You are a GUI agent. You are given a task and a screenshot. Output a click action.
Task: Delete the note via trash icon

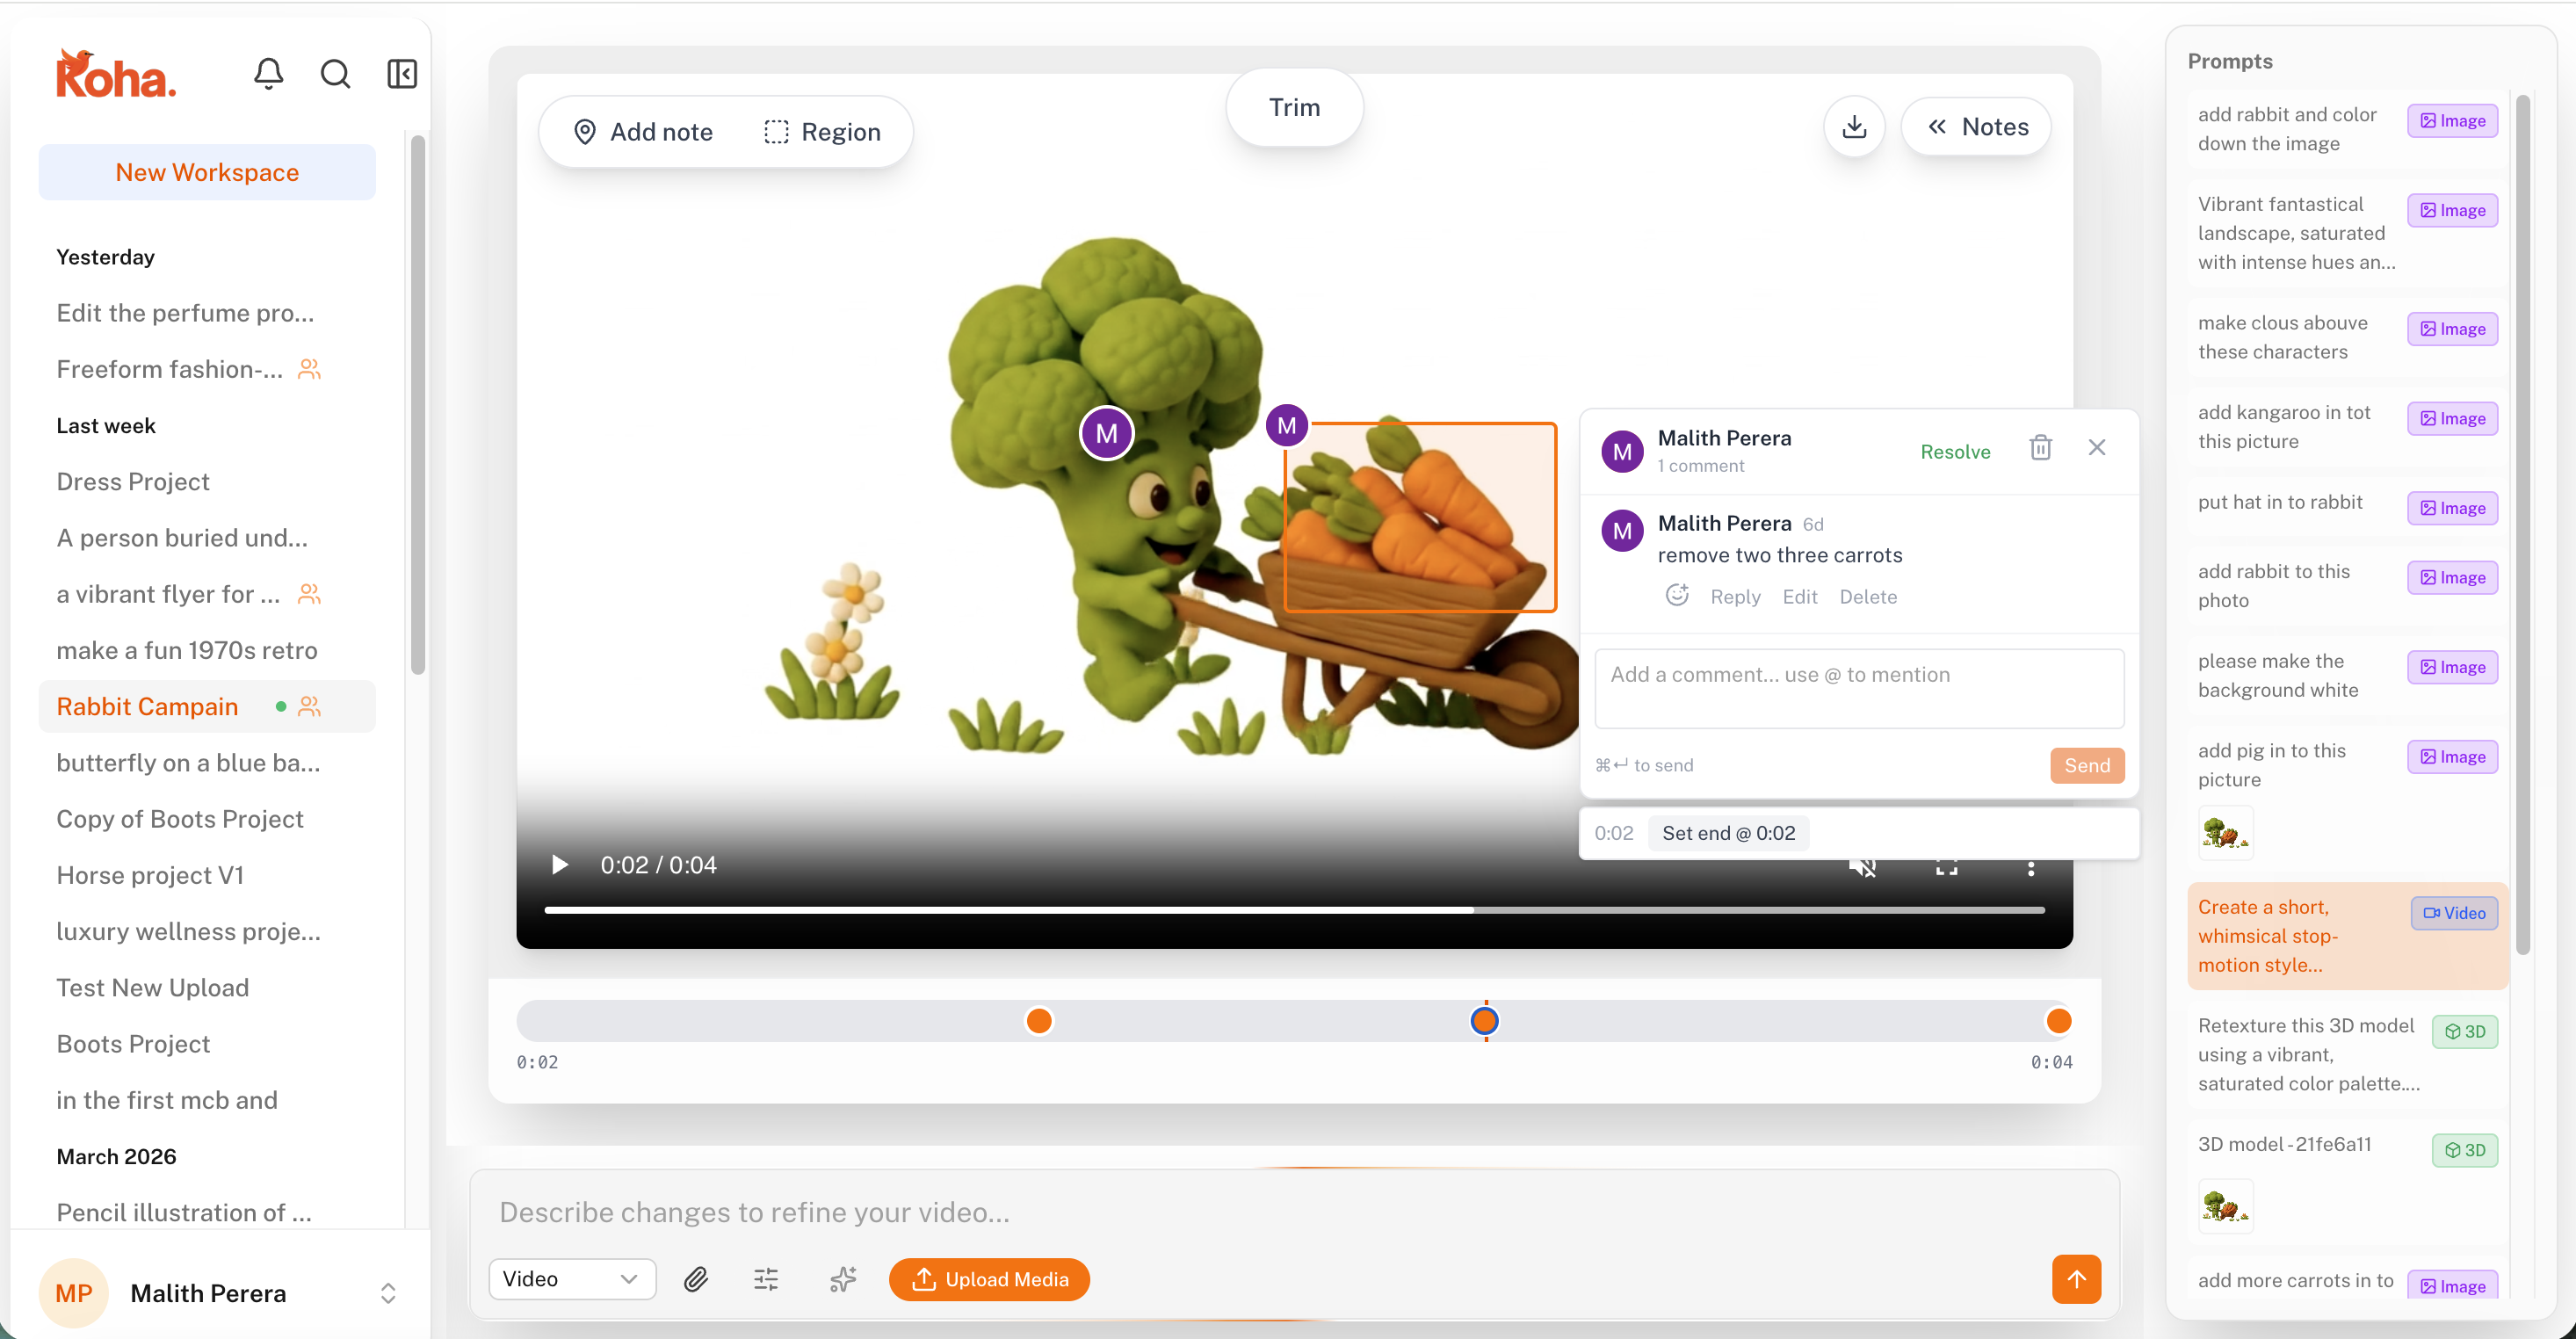pyautogui.click(x=2040, y=447)
